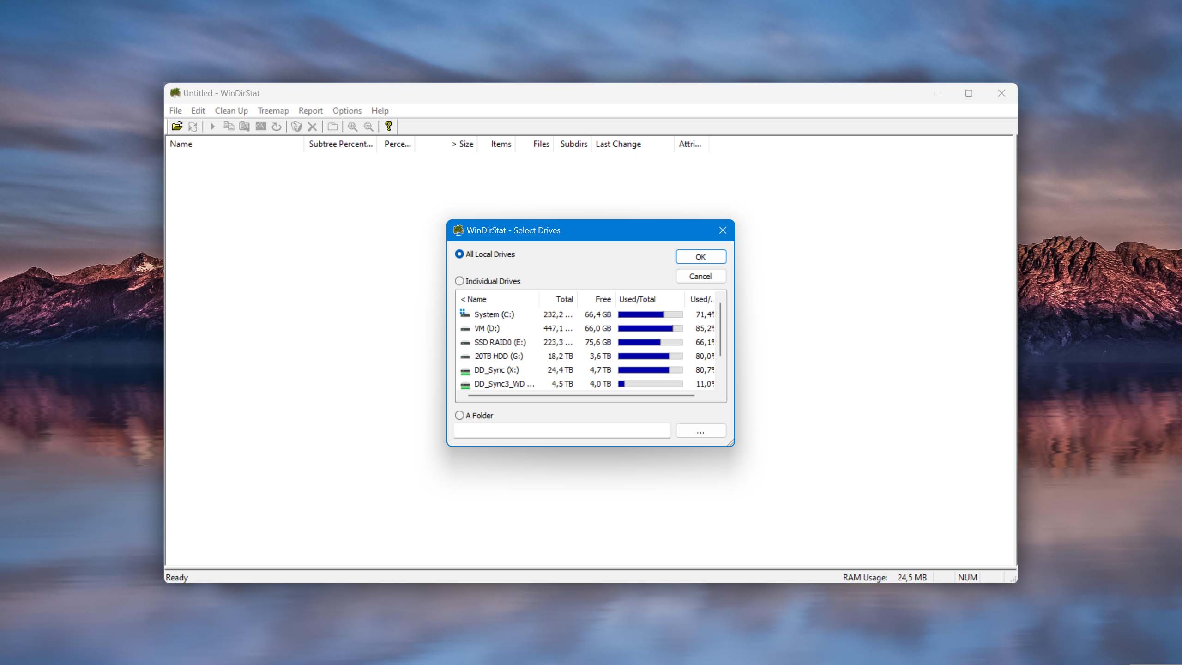
Task: Close the Select Drives dialog
Action: pos(723,230)
